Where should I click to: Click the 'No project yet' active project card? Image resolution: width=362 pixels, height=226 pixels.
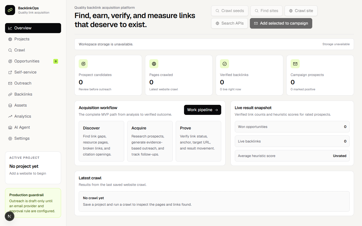[33, 168]
